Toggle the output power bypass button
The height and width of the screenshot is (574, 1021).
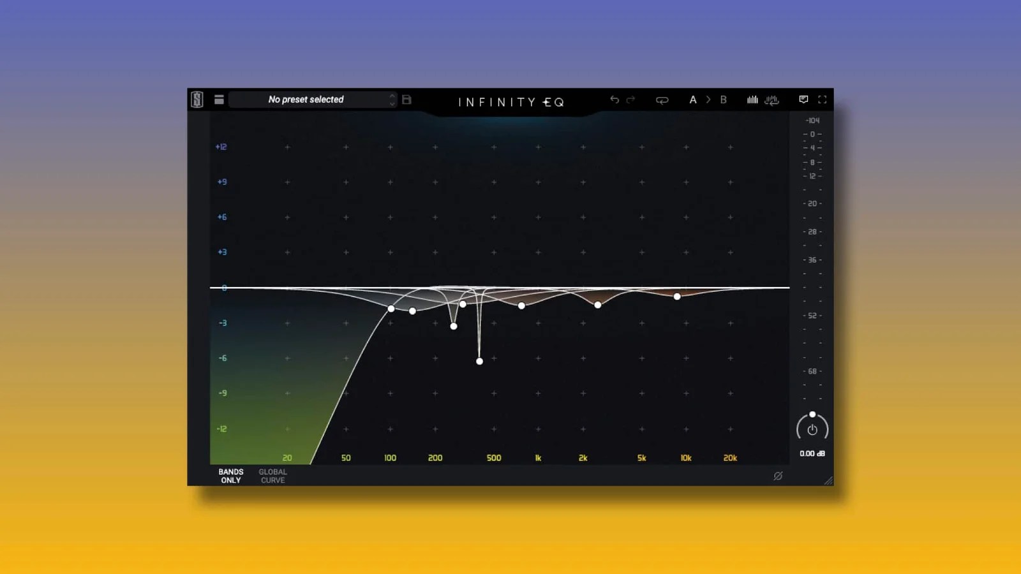pos(812,430)
